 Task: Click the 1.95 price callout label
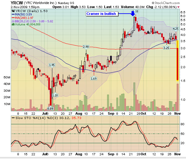(52, 65)
